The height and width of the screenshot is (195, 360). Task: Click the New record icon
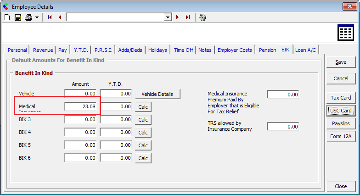click(x=7, y=17)
